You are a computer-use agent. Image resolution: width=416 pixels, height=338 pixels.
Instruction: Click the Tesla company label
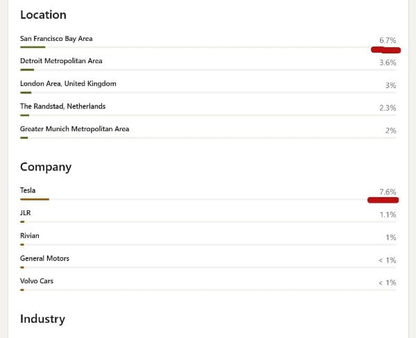pos(28,190)
